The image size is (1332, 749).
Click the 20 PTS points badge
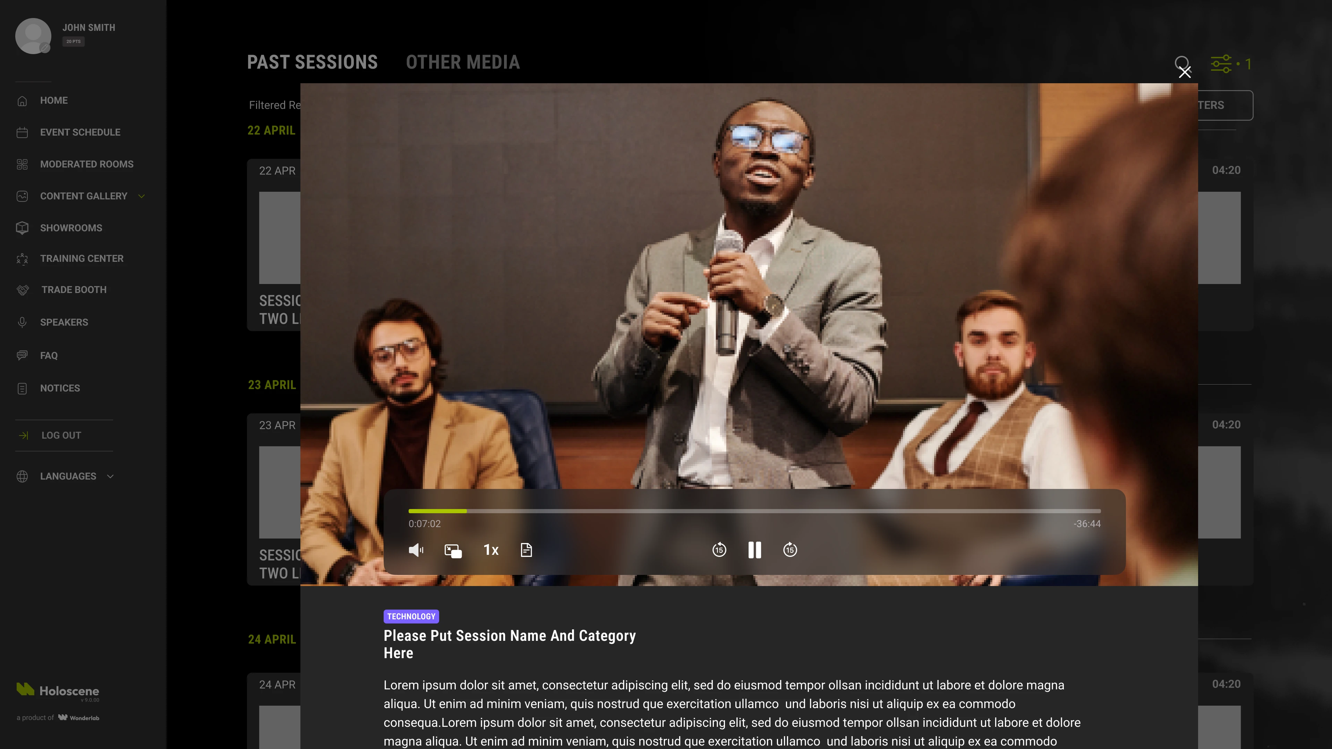(74, 41)
